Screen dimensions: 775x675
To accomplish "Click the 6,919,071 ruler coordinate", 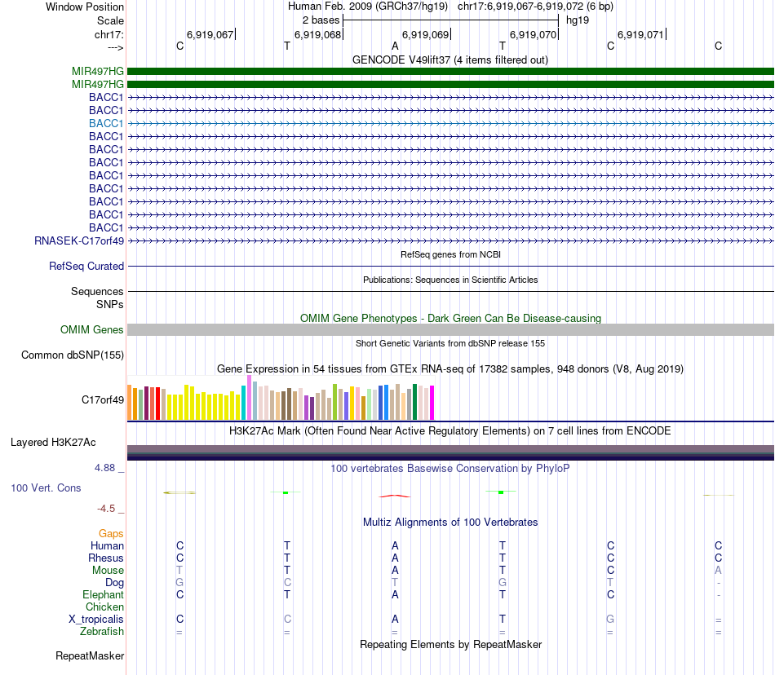I will coord(640,34).
